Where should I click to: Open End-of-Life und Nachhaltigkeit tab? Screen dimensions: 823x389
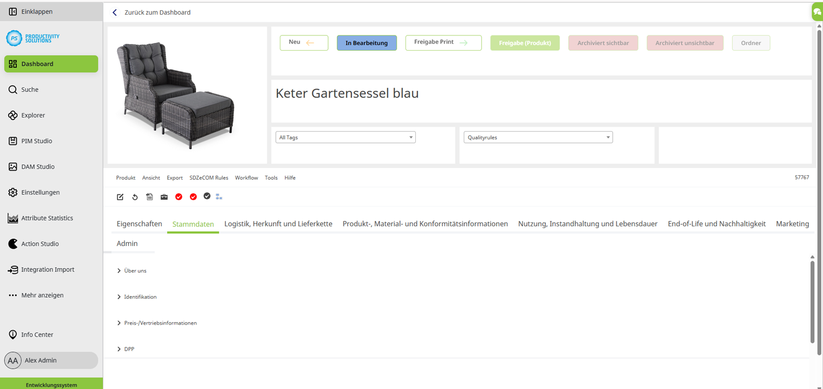717,224
